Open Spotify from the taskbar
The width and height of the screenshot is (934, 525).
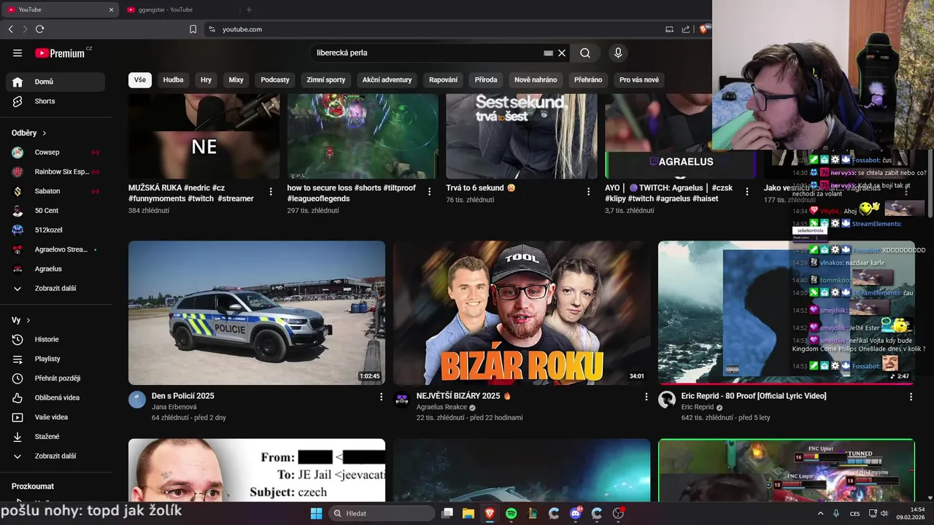click(x=511, y=513)
